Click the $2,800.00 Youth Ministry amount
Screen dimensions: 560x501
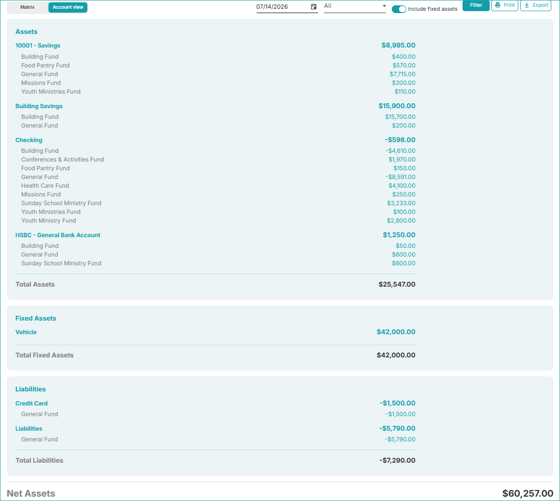(401, 221)
